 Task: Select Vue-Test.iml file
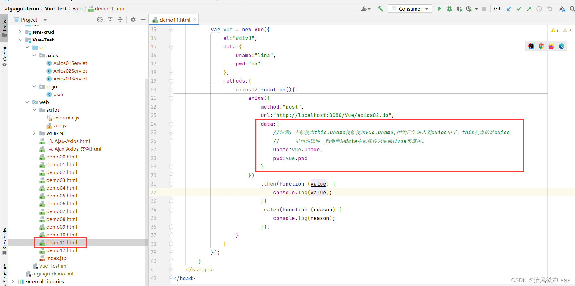tap(53, 266)
